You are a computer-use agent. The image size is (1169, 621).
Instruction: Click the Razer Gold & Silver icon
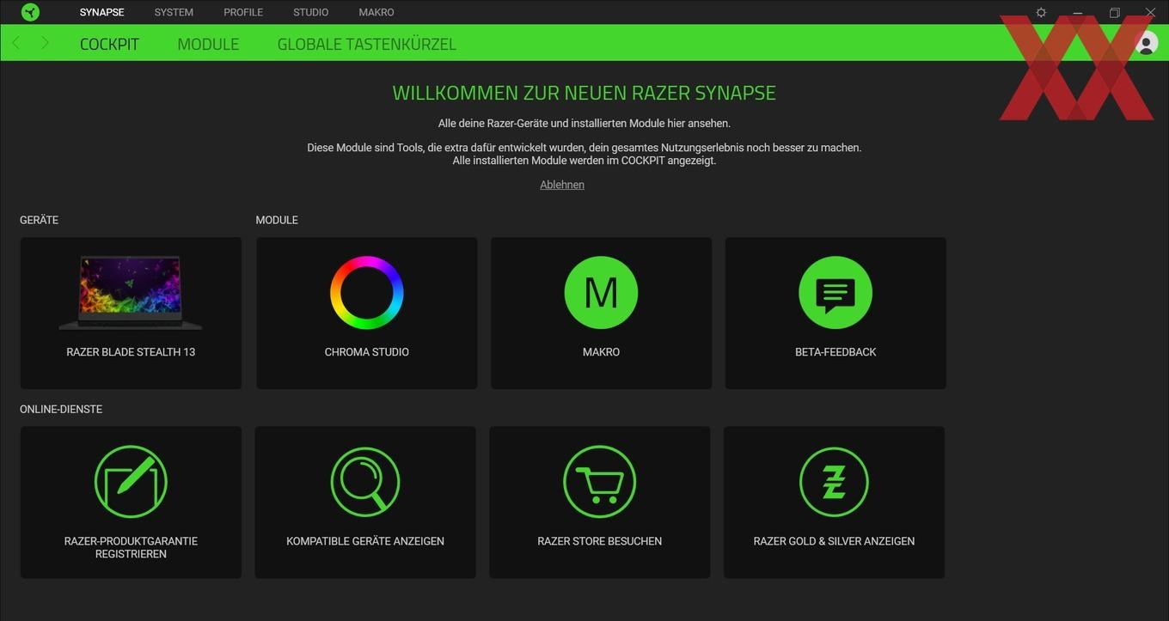834,482
